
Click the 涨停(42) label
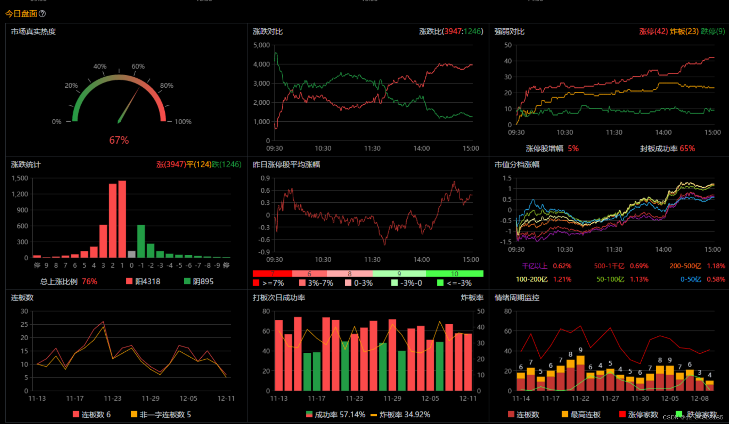click(x=653, y=31)
